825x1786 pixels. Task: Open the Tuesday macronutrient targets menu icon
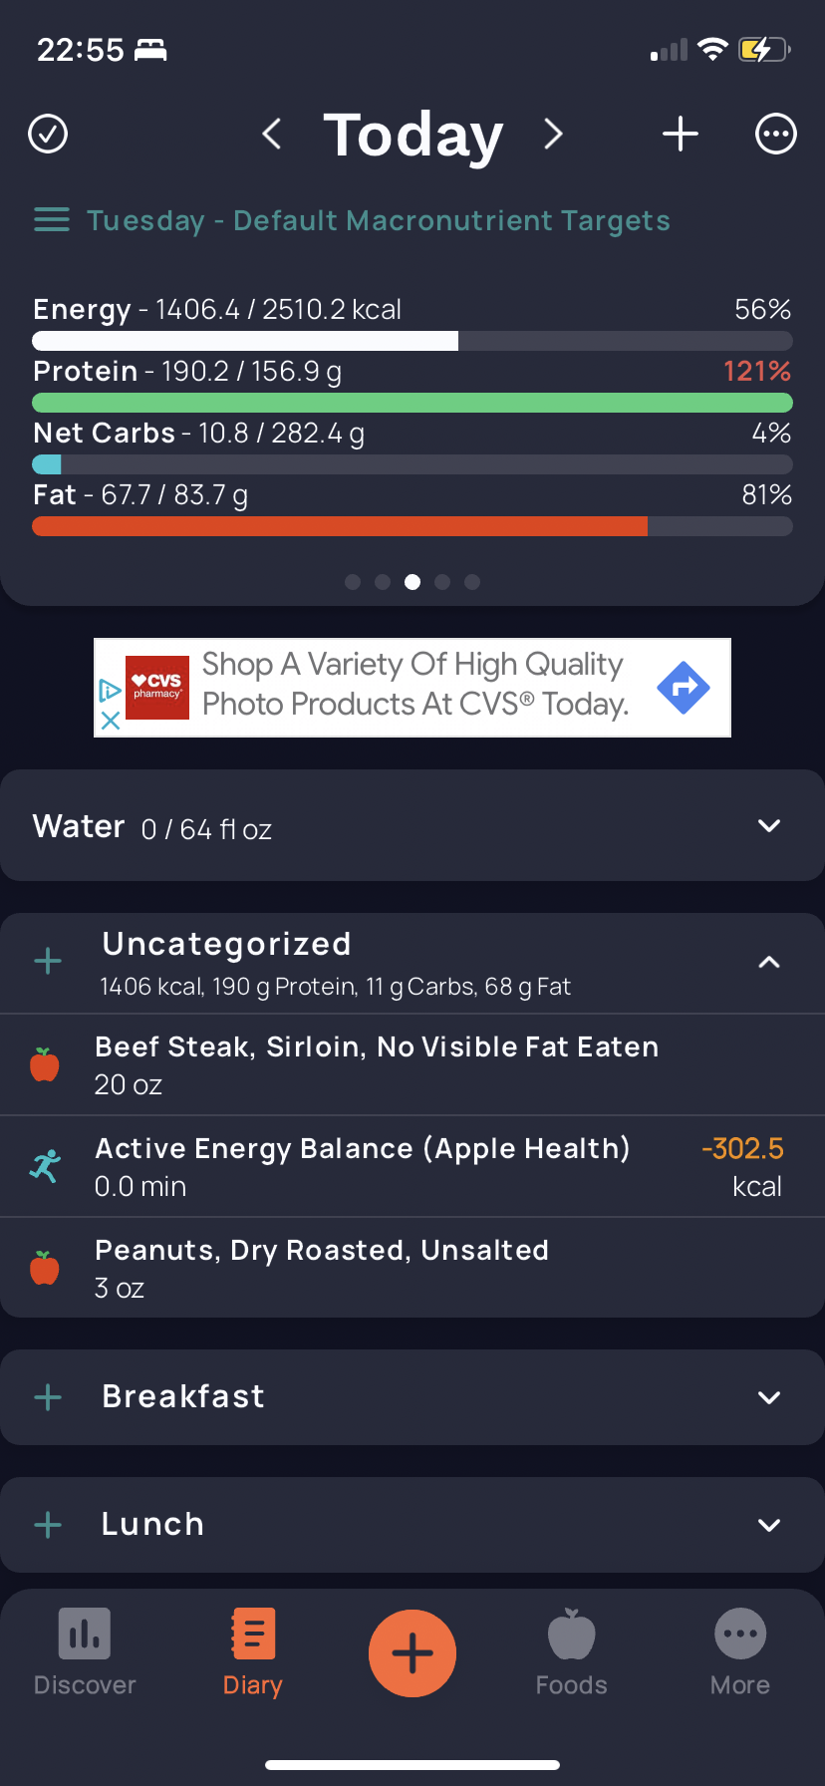pos(52,220)
